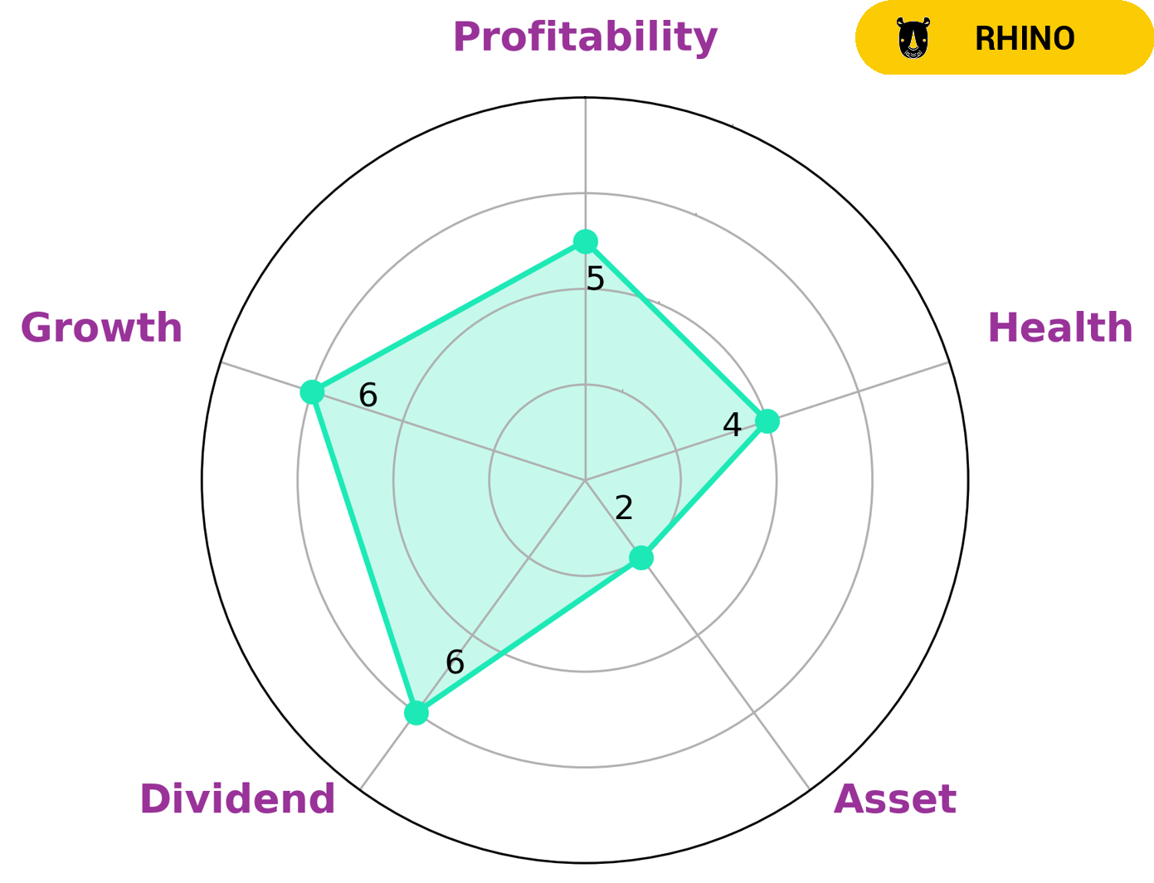Screen dimensions: 1154x883
Task: Click the value 2 on the Asset axis
Action: [624, 507]
